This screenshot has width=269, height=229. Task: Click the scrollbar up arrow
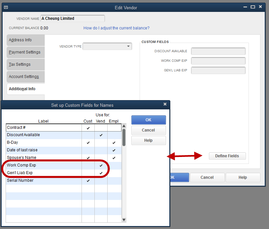(x=124, y=126)
